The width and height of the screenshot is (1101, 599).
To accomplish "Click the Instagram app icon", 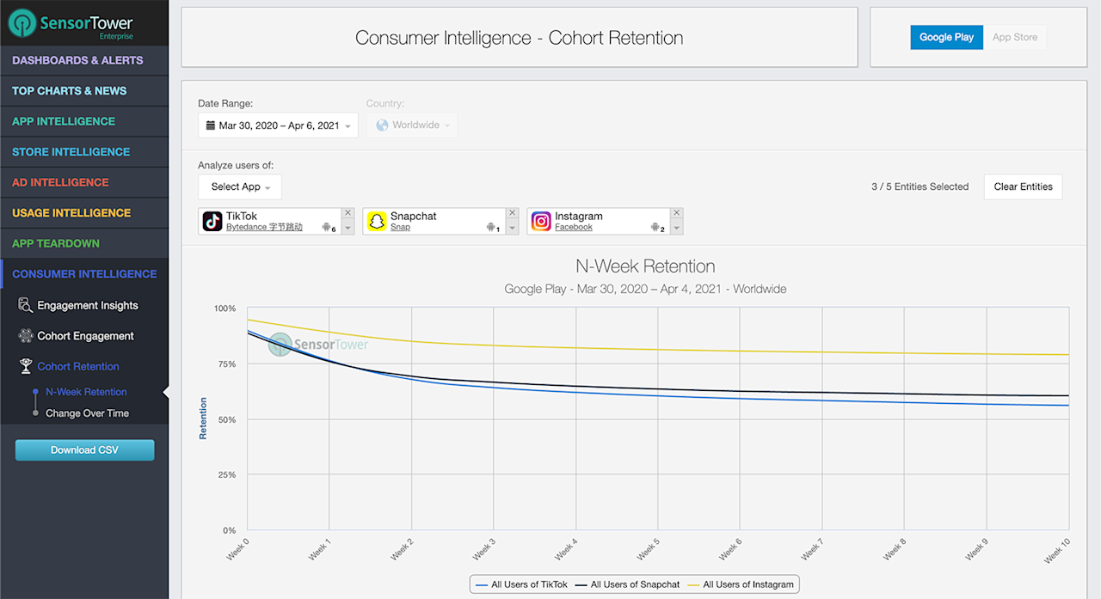I will pyautogui.click(x=540, y=222).
